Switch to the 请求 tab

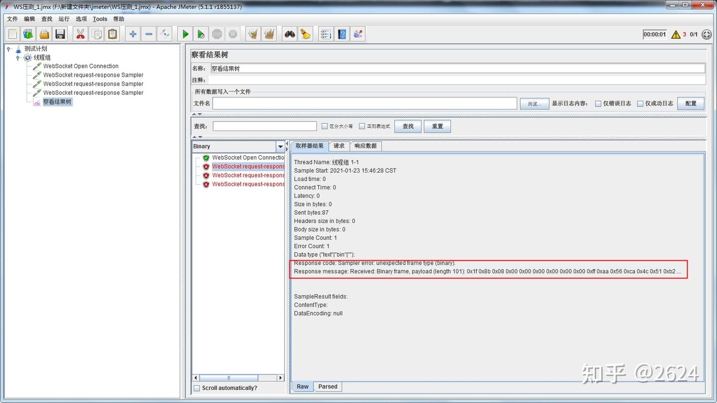339,146
